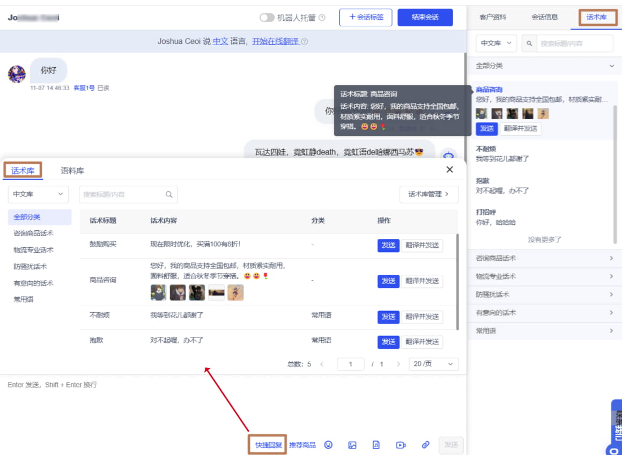Click help icon beside 机器人托管
Image resolution: width=622 pixels, height=455 pixels.
click(x=322, y=18)
